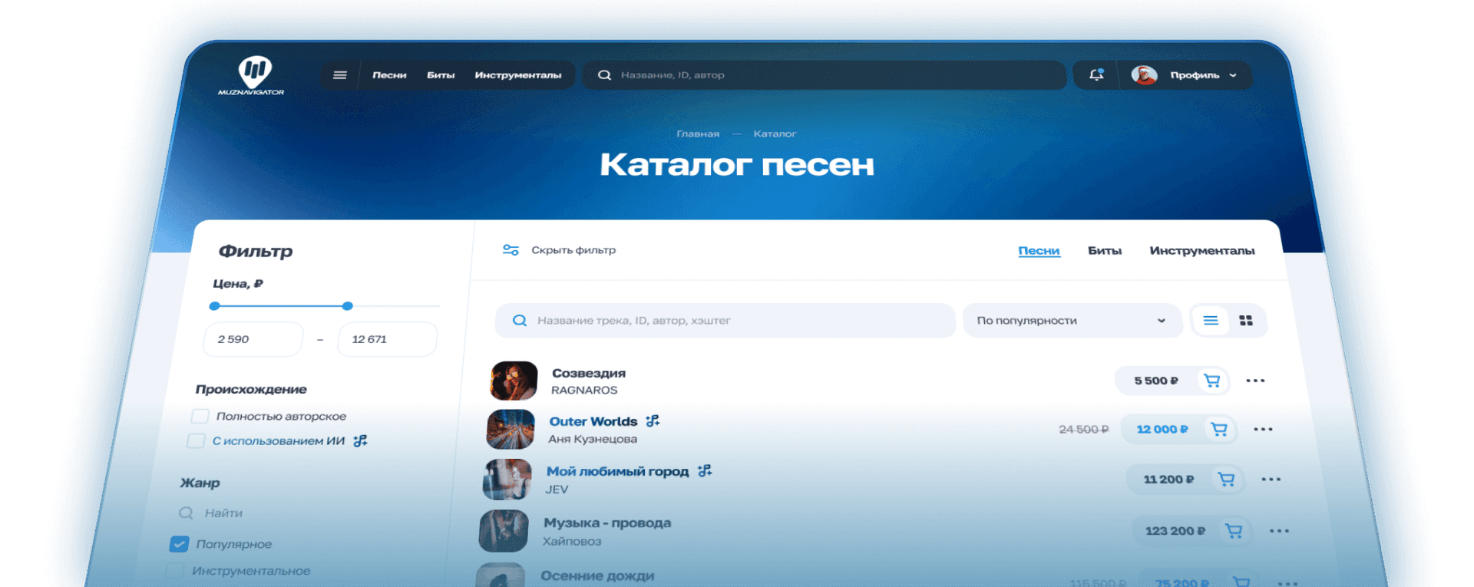Image resolution: width=1474 pixels, height=587 pixels.
Task: Click AI icon beside С использованием ИИ
Action: [x=360, y=440]
